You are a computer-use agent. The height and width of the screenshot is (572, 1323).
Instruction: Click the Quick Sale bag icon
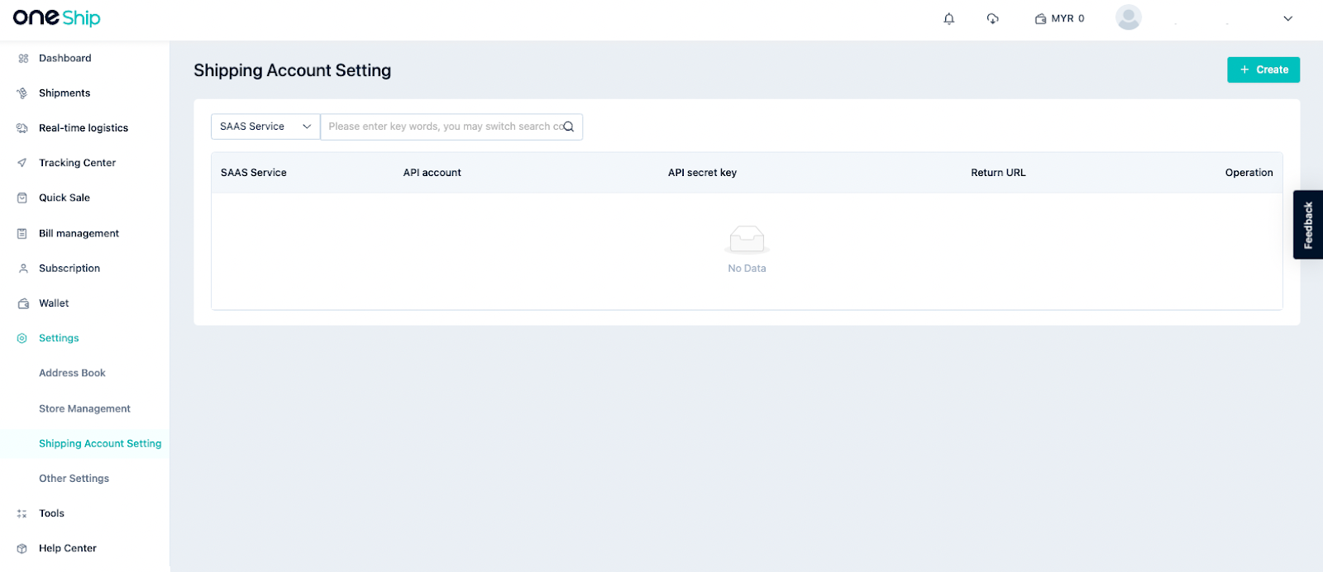pyautogui.click(x=22, y=198)
